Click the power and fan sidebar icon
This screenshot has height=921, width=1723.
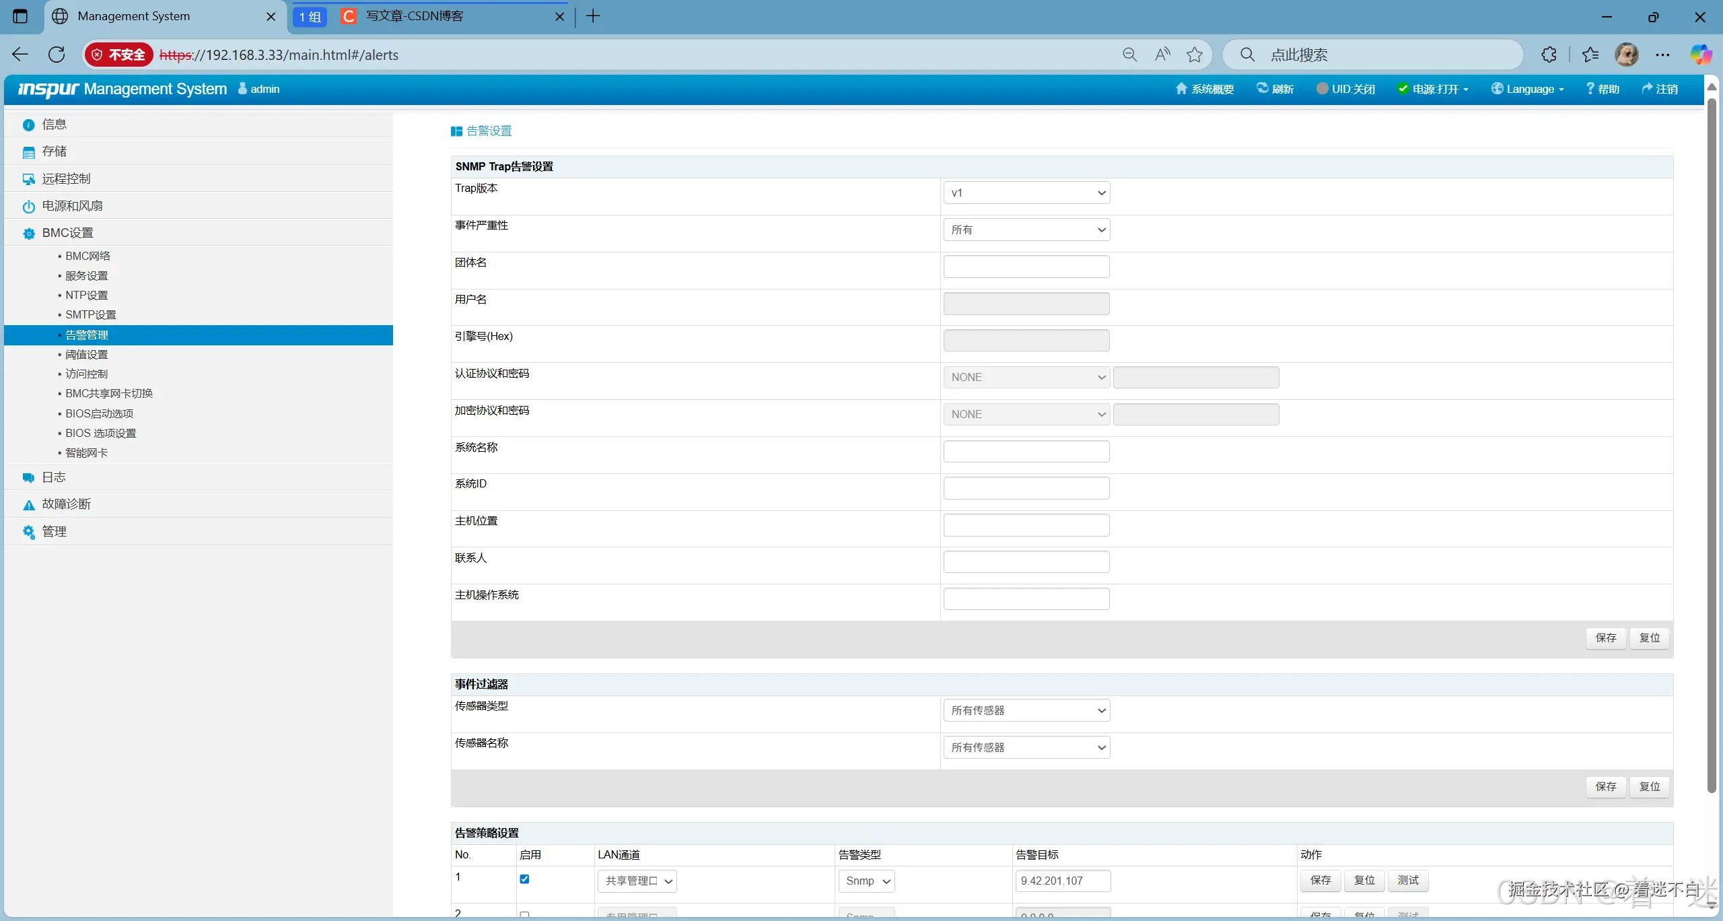click(x=28, y=207)
